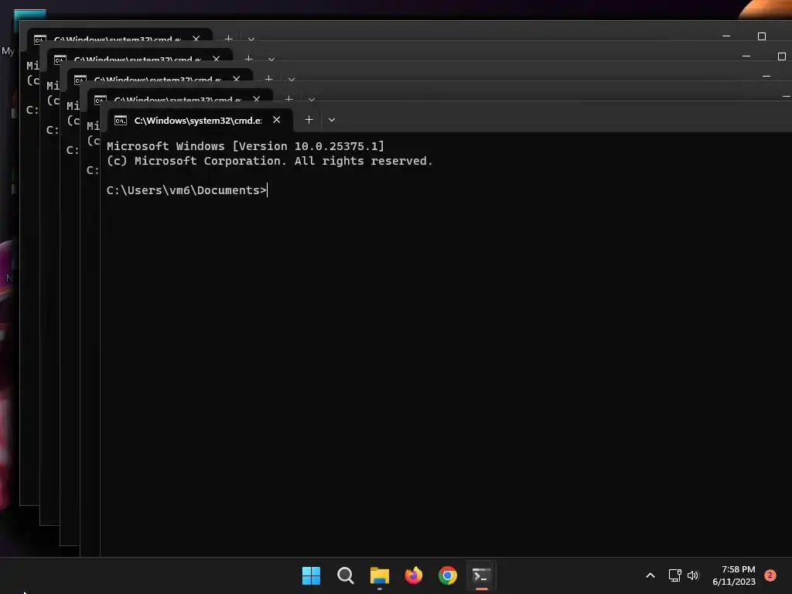Open the volume control tray icon
This screenshot has width=792, height=594.
[x=693, y=575]
